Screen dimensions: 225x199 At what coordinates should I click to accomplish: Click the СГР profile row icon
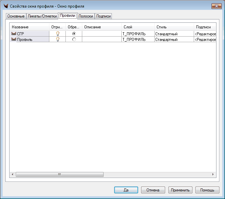coord(14,34)
